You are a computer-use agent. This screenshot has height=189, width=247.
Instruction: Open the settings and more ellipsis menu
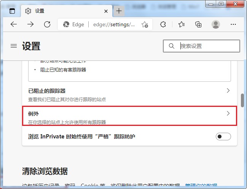pos(233,24)
